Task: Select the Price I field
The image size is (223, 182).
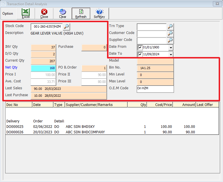Action: click(43, 75)
